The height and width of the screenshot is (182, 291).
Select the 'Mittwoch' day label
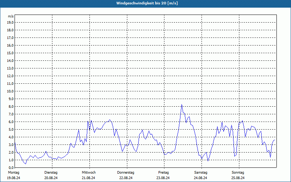pos(89,173)
